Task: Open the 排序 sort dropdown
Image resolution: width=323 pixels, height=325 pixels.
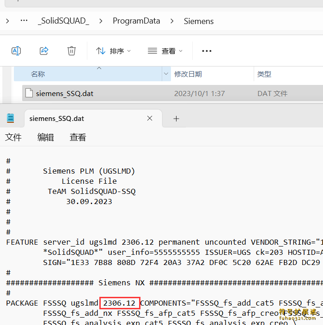Action: [x=113, y=51]
